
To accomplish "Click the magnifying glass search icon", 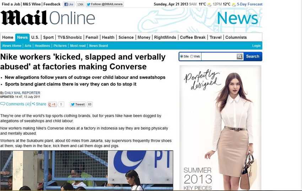I will click(x=239, y=56).
